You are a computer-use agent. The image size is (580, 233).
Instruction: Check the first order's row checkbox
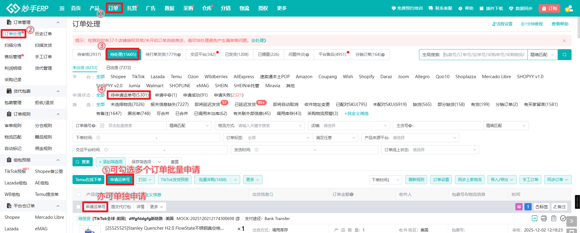click(x=79, y=207)
